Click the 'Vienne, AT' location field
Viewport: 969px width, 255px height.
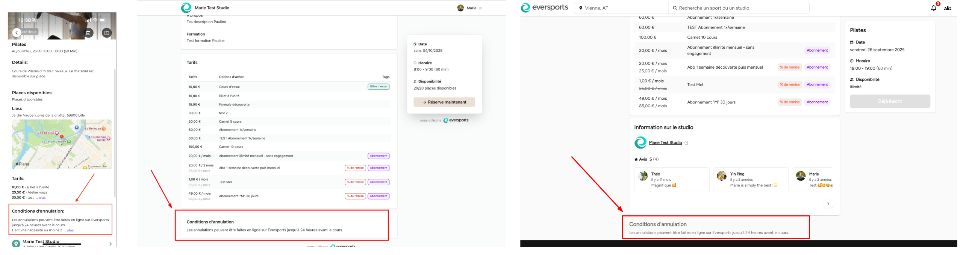[x=621, y=8]
